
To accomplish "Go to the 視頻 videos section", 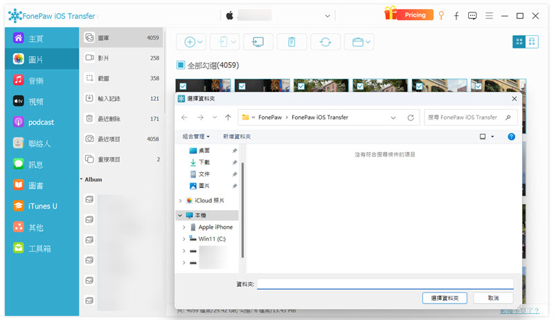I will [42, 102].
